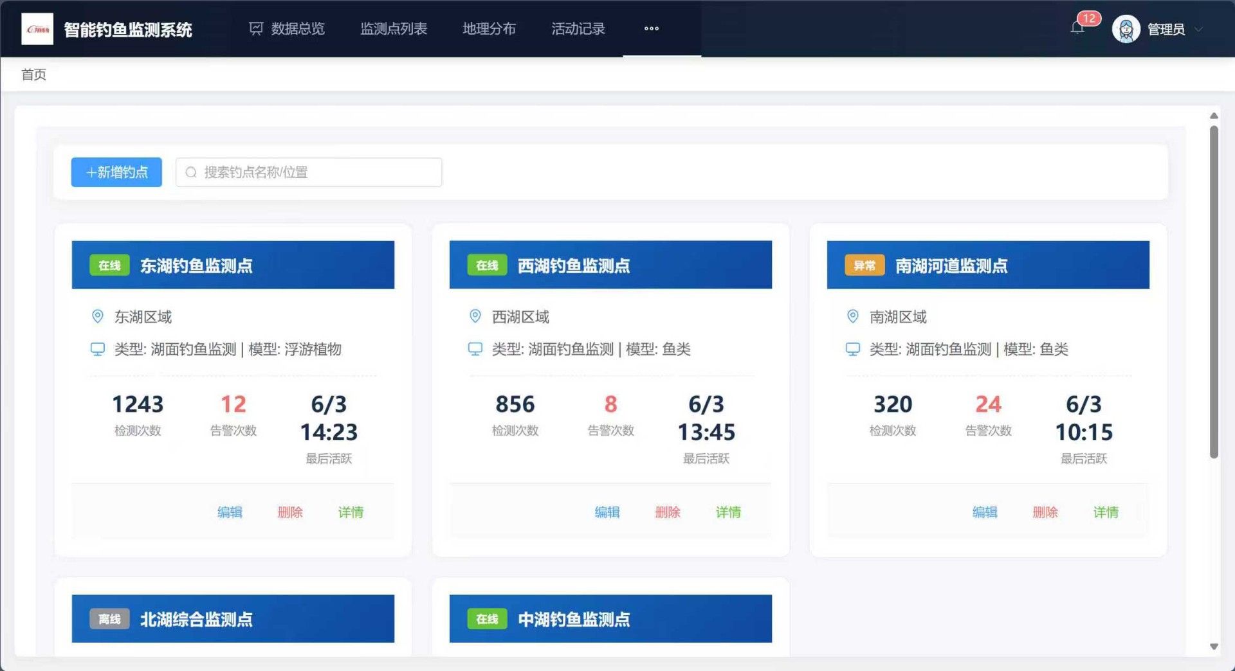Click the monitor icon in 南湖 card
The width and height of the screenshot is (1235, 671).
[x=852, y=349]
